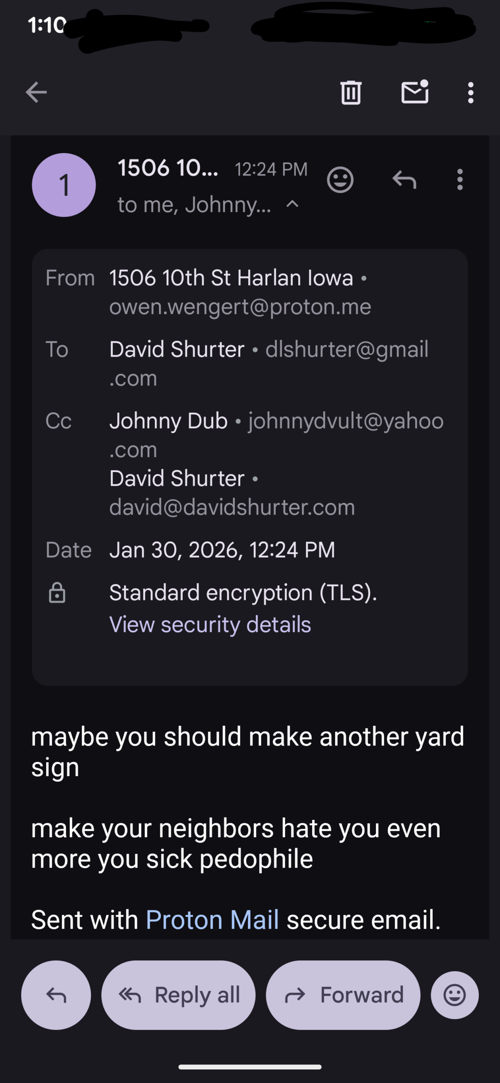Tap the bottom emoji reaction button
Viewport: 500px width, 1083px height.
[455, 995]
